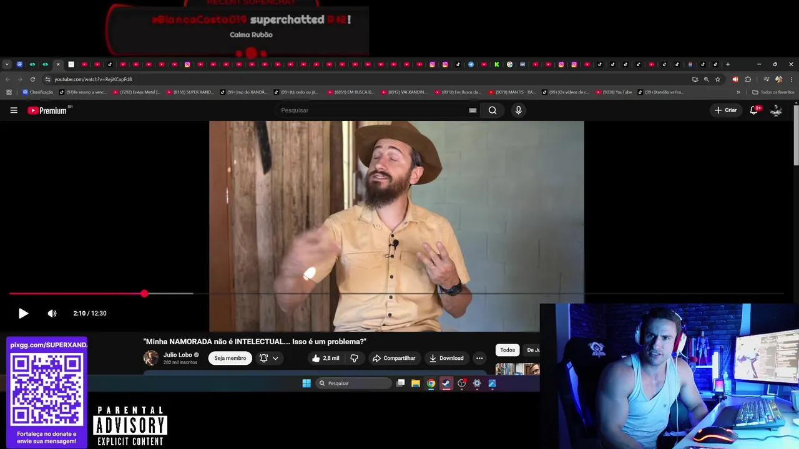Select the "De Ju" filter chip
This screenshot has height=449, width=799.
[x=532, y=350]
